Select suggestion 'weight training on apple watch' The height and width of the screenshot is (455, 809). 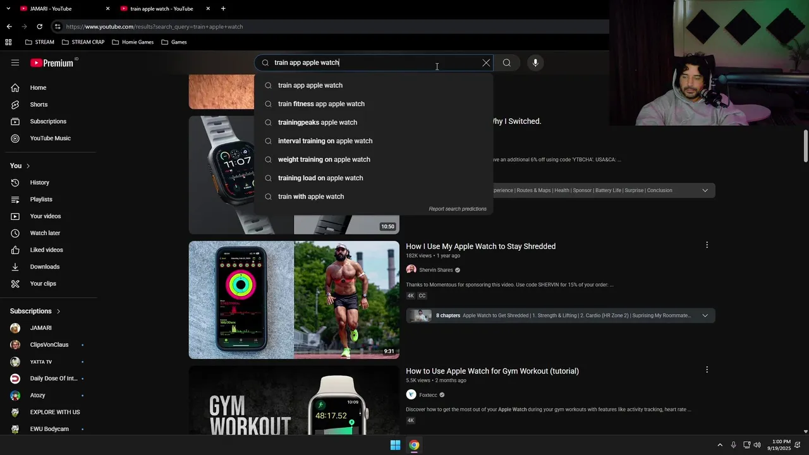pos(374,159)
